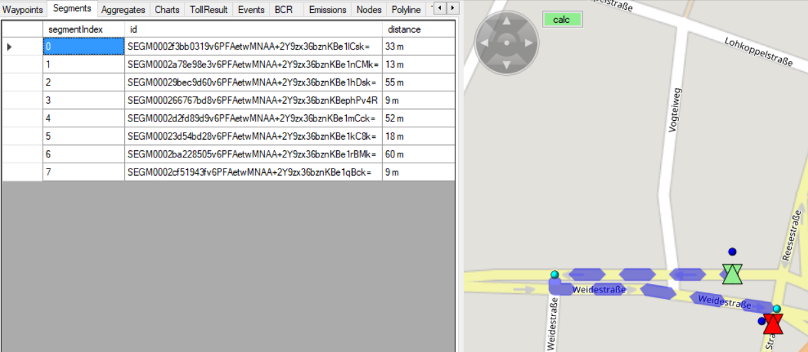Select the red destination waypoint marker
This screenshot has height=352, width=808.
(773, 323)
